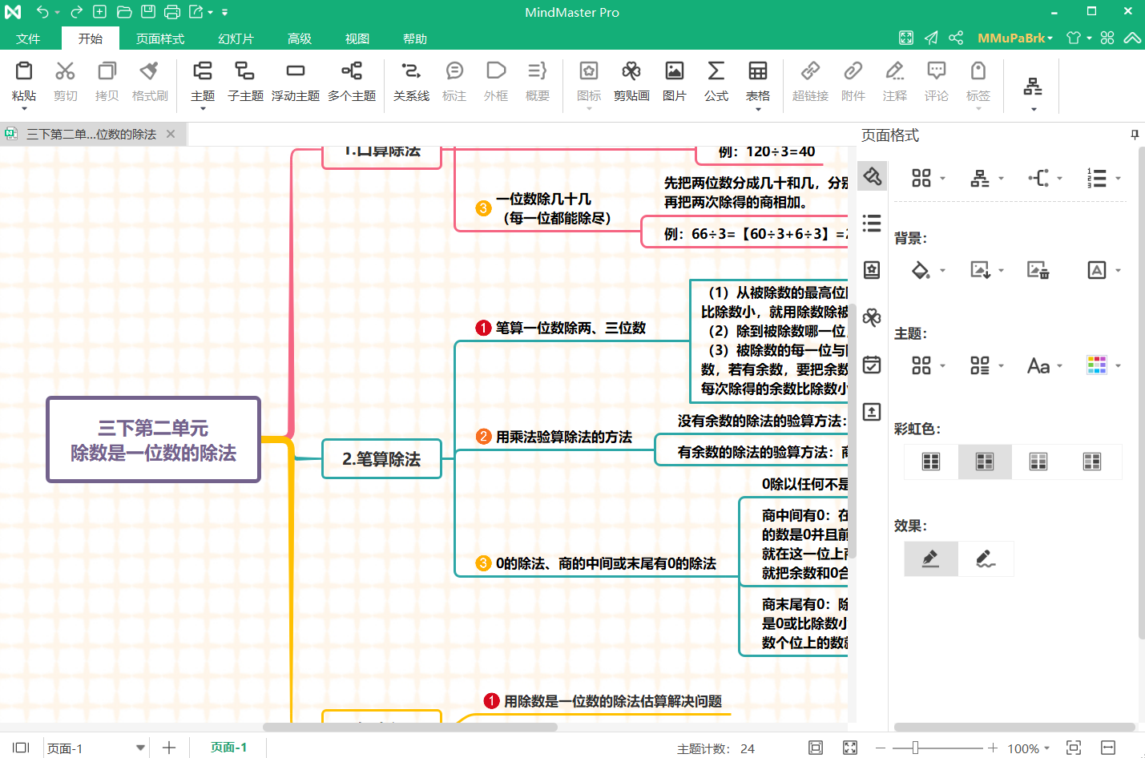Open the clipart clover panel in sidebar
The height and width of the screenshot is (758, 1145).
click(x=872, y=317)
